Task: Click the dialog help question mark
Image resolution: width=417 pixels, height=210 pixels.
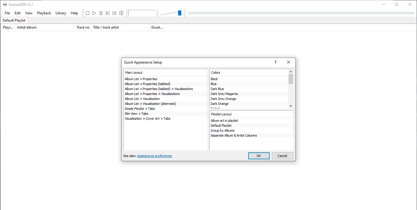Action: (x=275, y=62)
